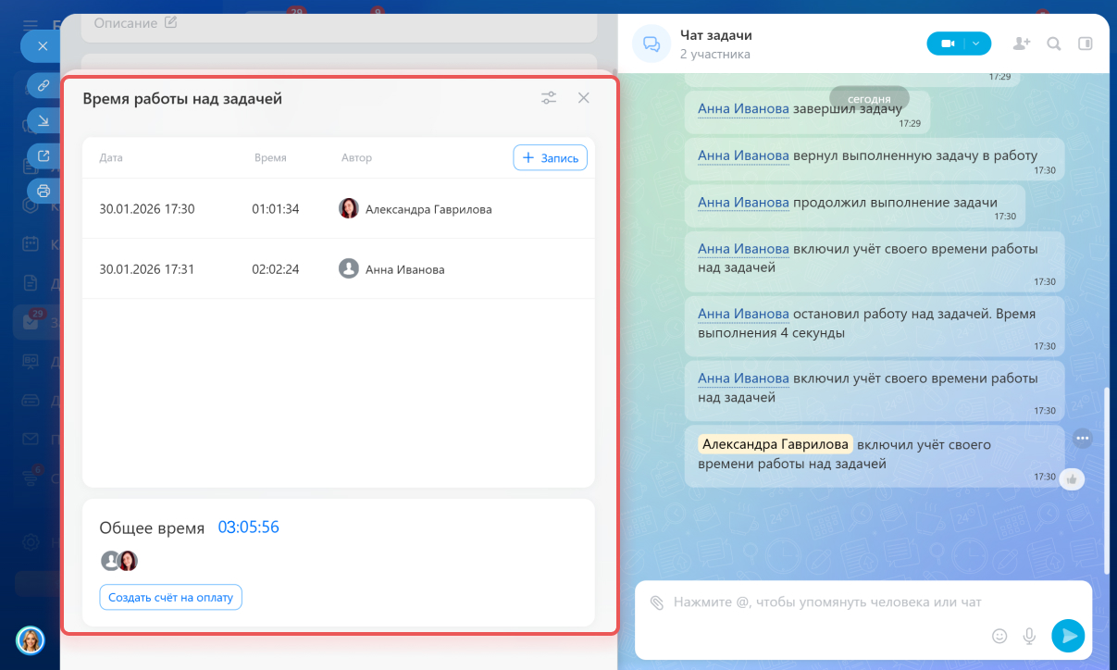Add a participant to the task chat
The height and width of the screenshot is (670, 1117).
click(x=1021, y=43)
